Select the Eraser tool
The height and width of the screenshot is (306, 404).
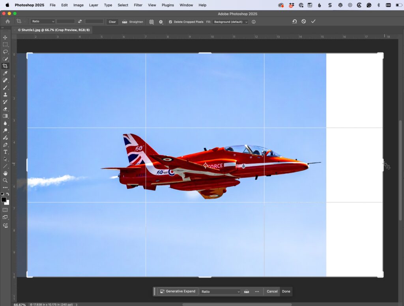5,109
